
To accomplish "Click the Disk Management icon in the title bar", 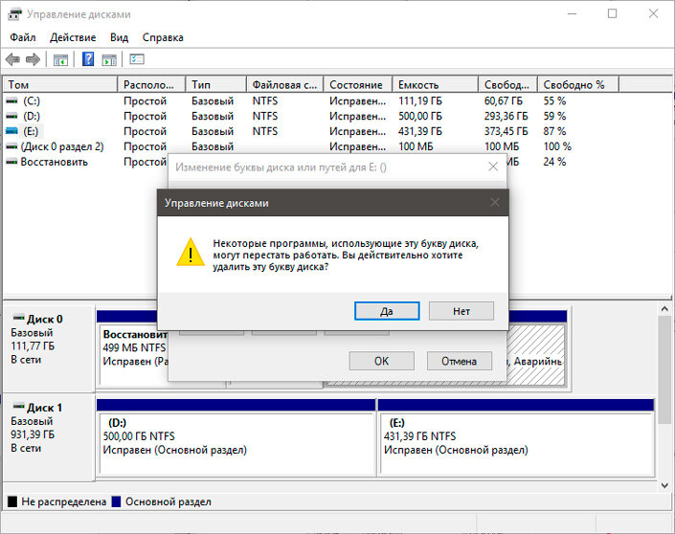I will (14, 14).
